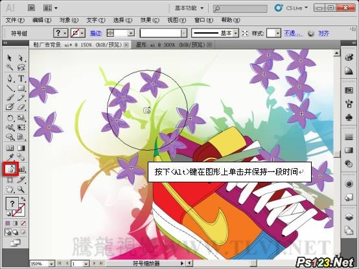359x269 pixels.
Task: Open the 基本 brush definition dropdown
Action: point(236,33)
